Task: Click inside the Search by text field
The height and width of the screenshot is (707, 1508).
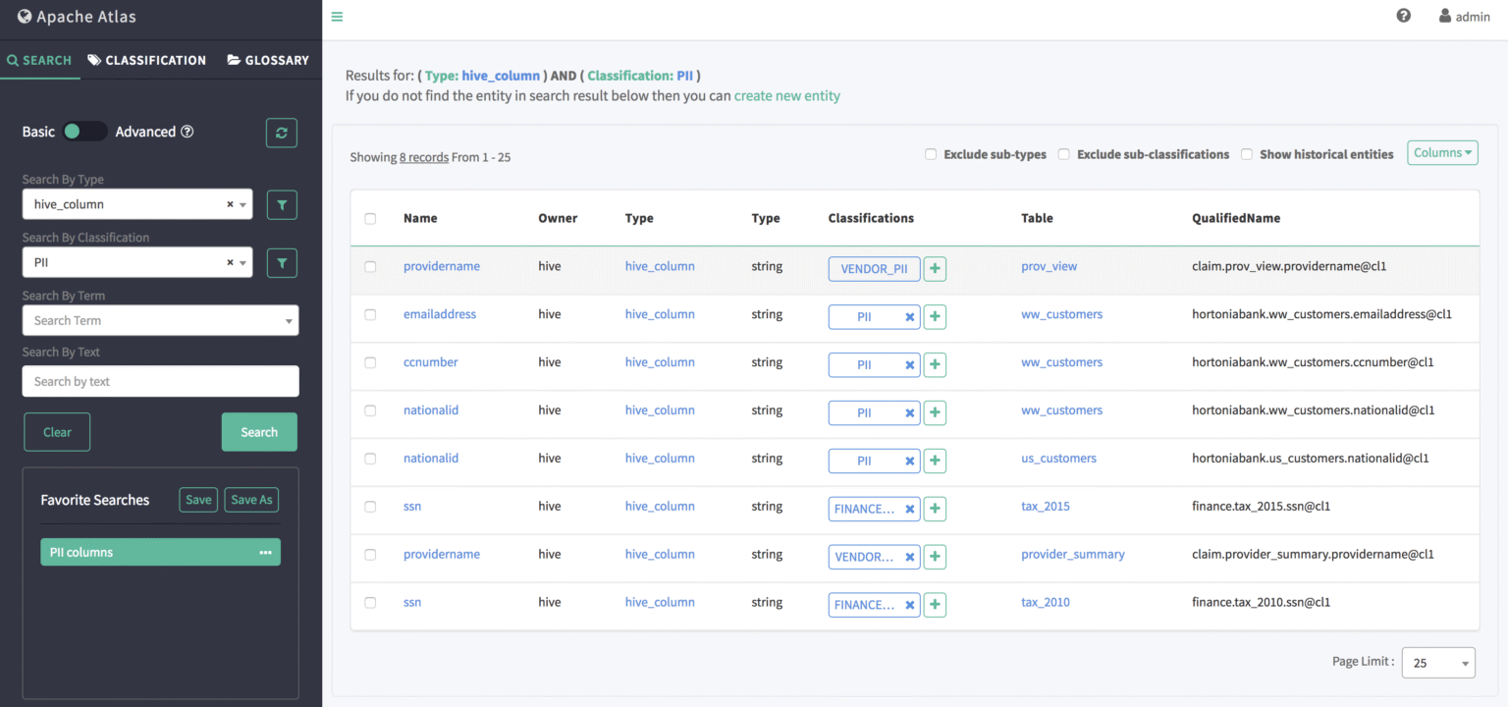Action: [160, 381]
